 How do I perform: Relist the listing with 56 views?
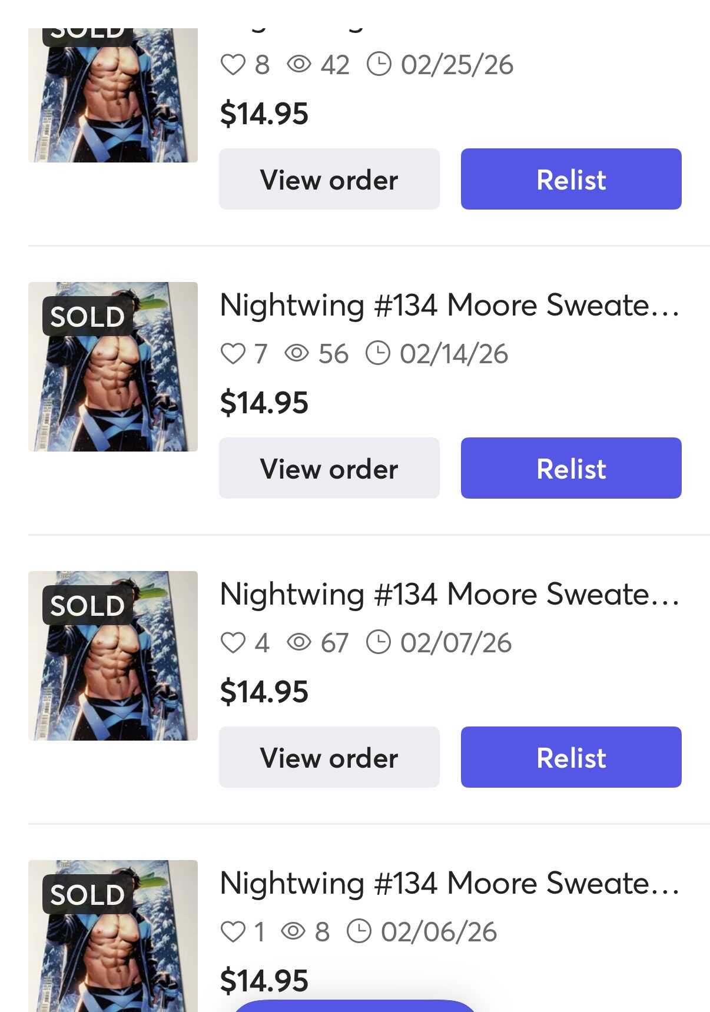(x=571, y=468)
